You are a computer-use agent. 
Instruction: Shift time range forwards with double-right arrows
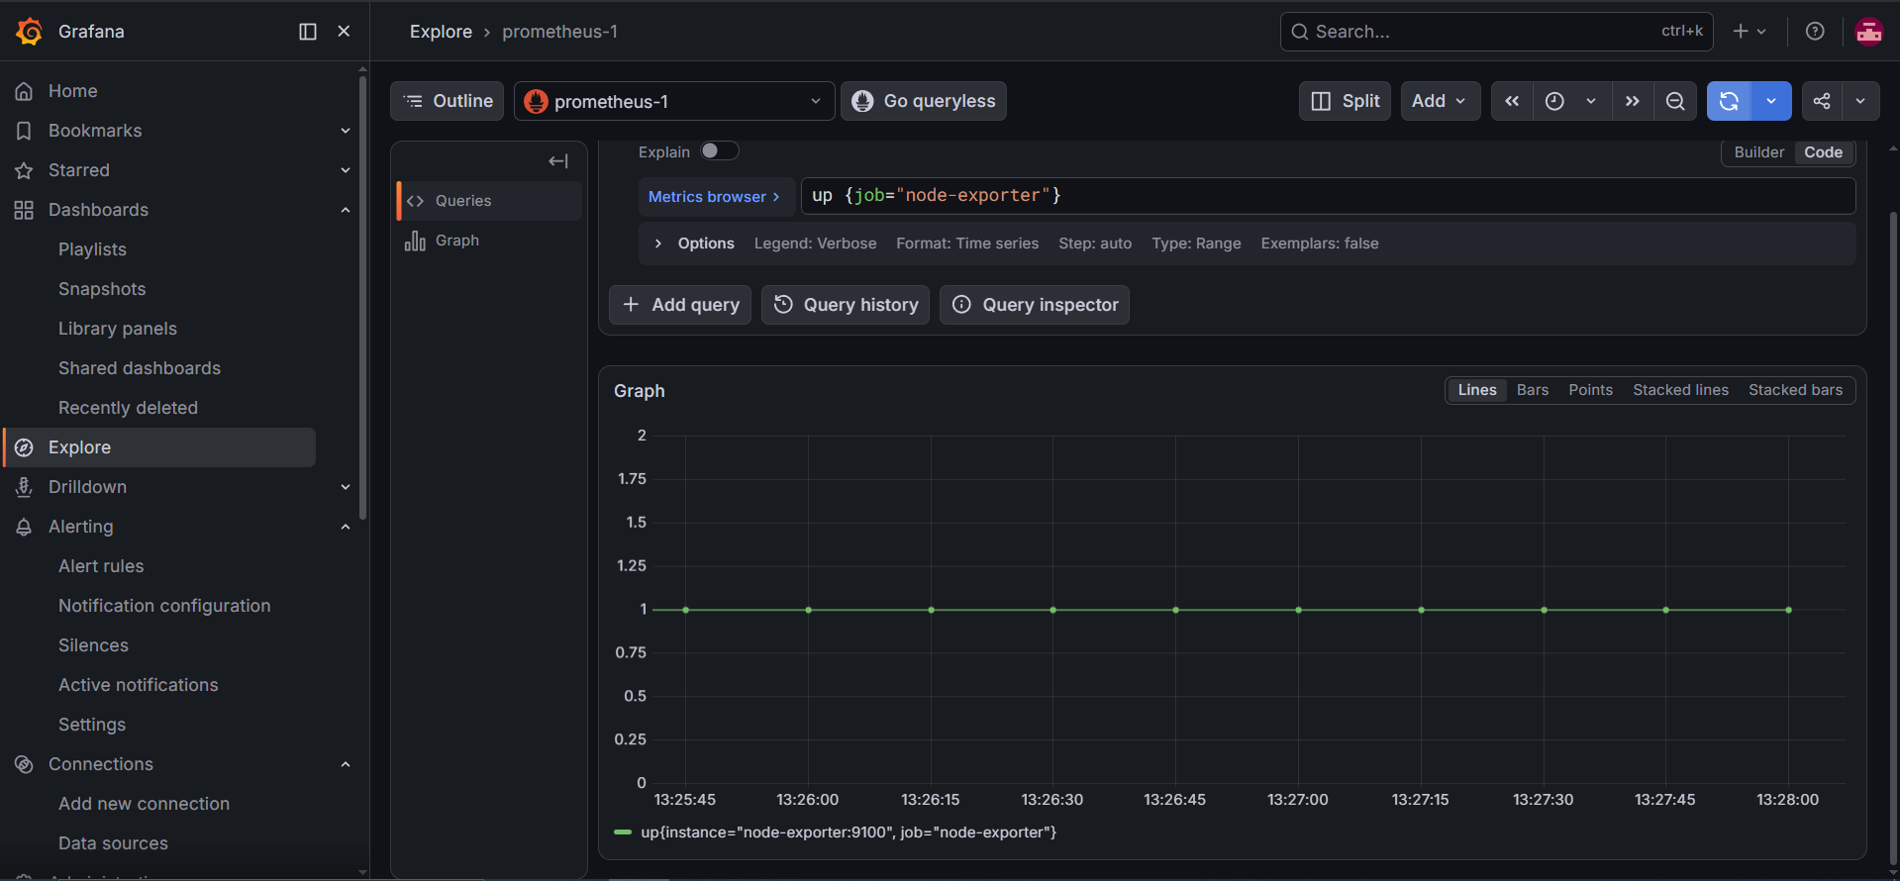[1633, 101]
